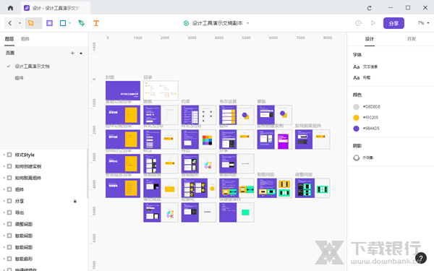Select the #684AD5 purple color swatch
Screen dimensions: 434x271
(356, 129)
